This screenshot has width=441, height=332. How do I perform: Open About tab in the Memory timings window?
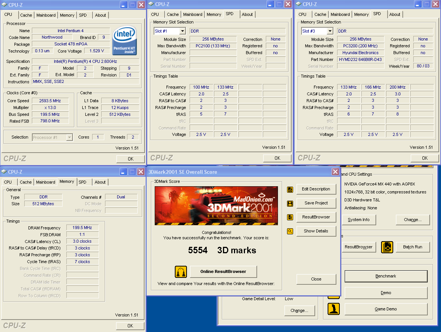click(x=100, y=182)
